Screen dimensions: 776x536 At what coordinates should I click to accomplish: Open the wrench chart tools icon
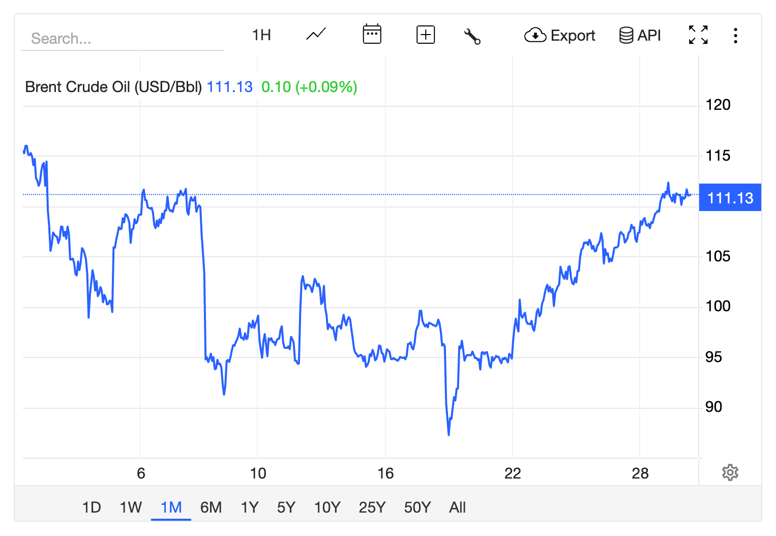(472, 36)
